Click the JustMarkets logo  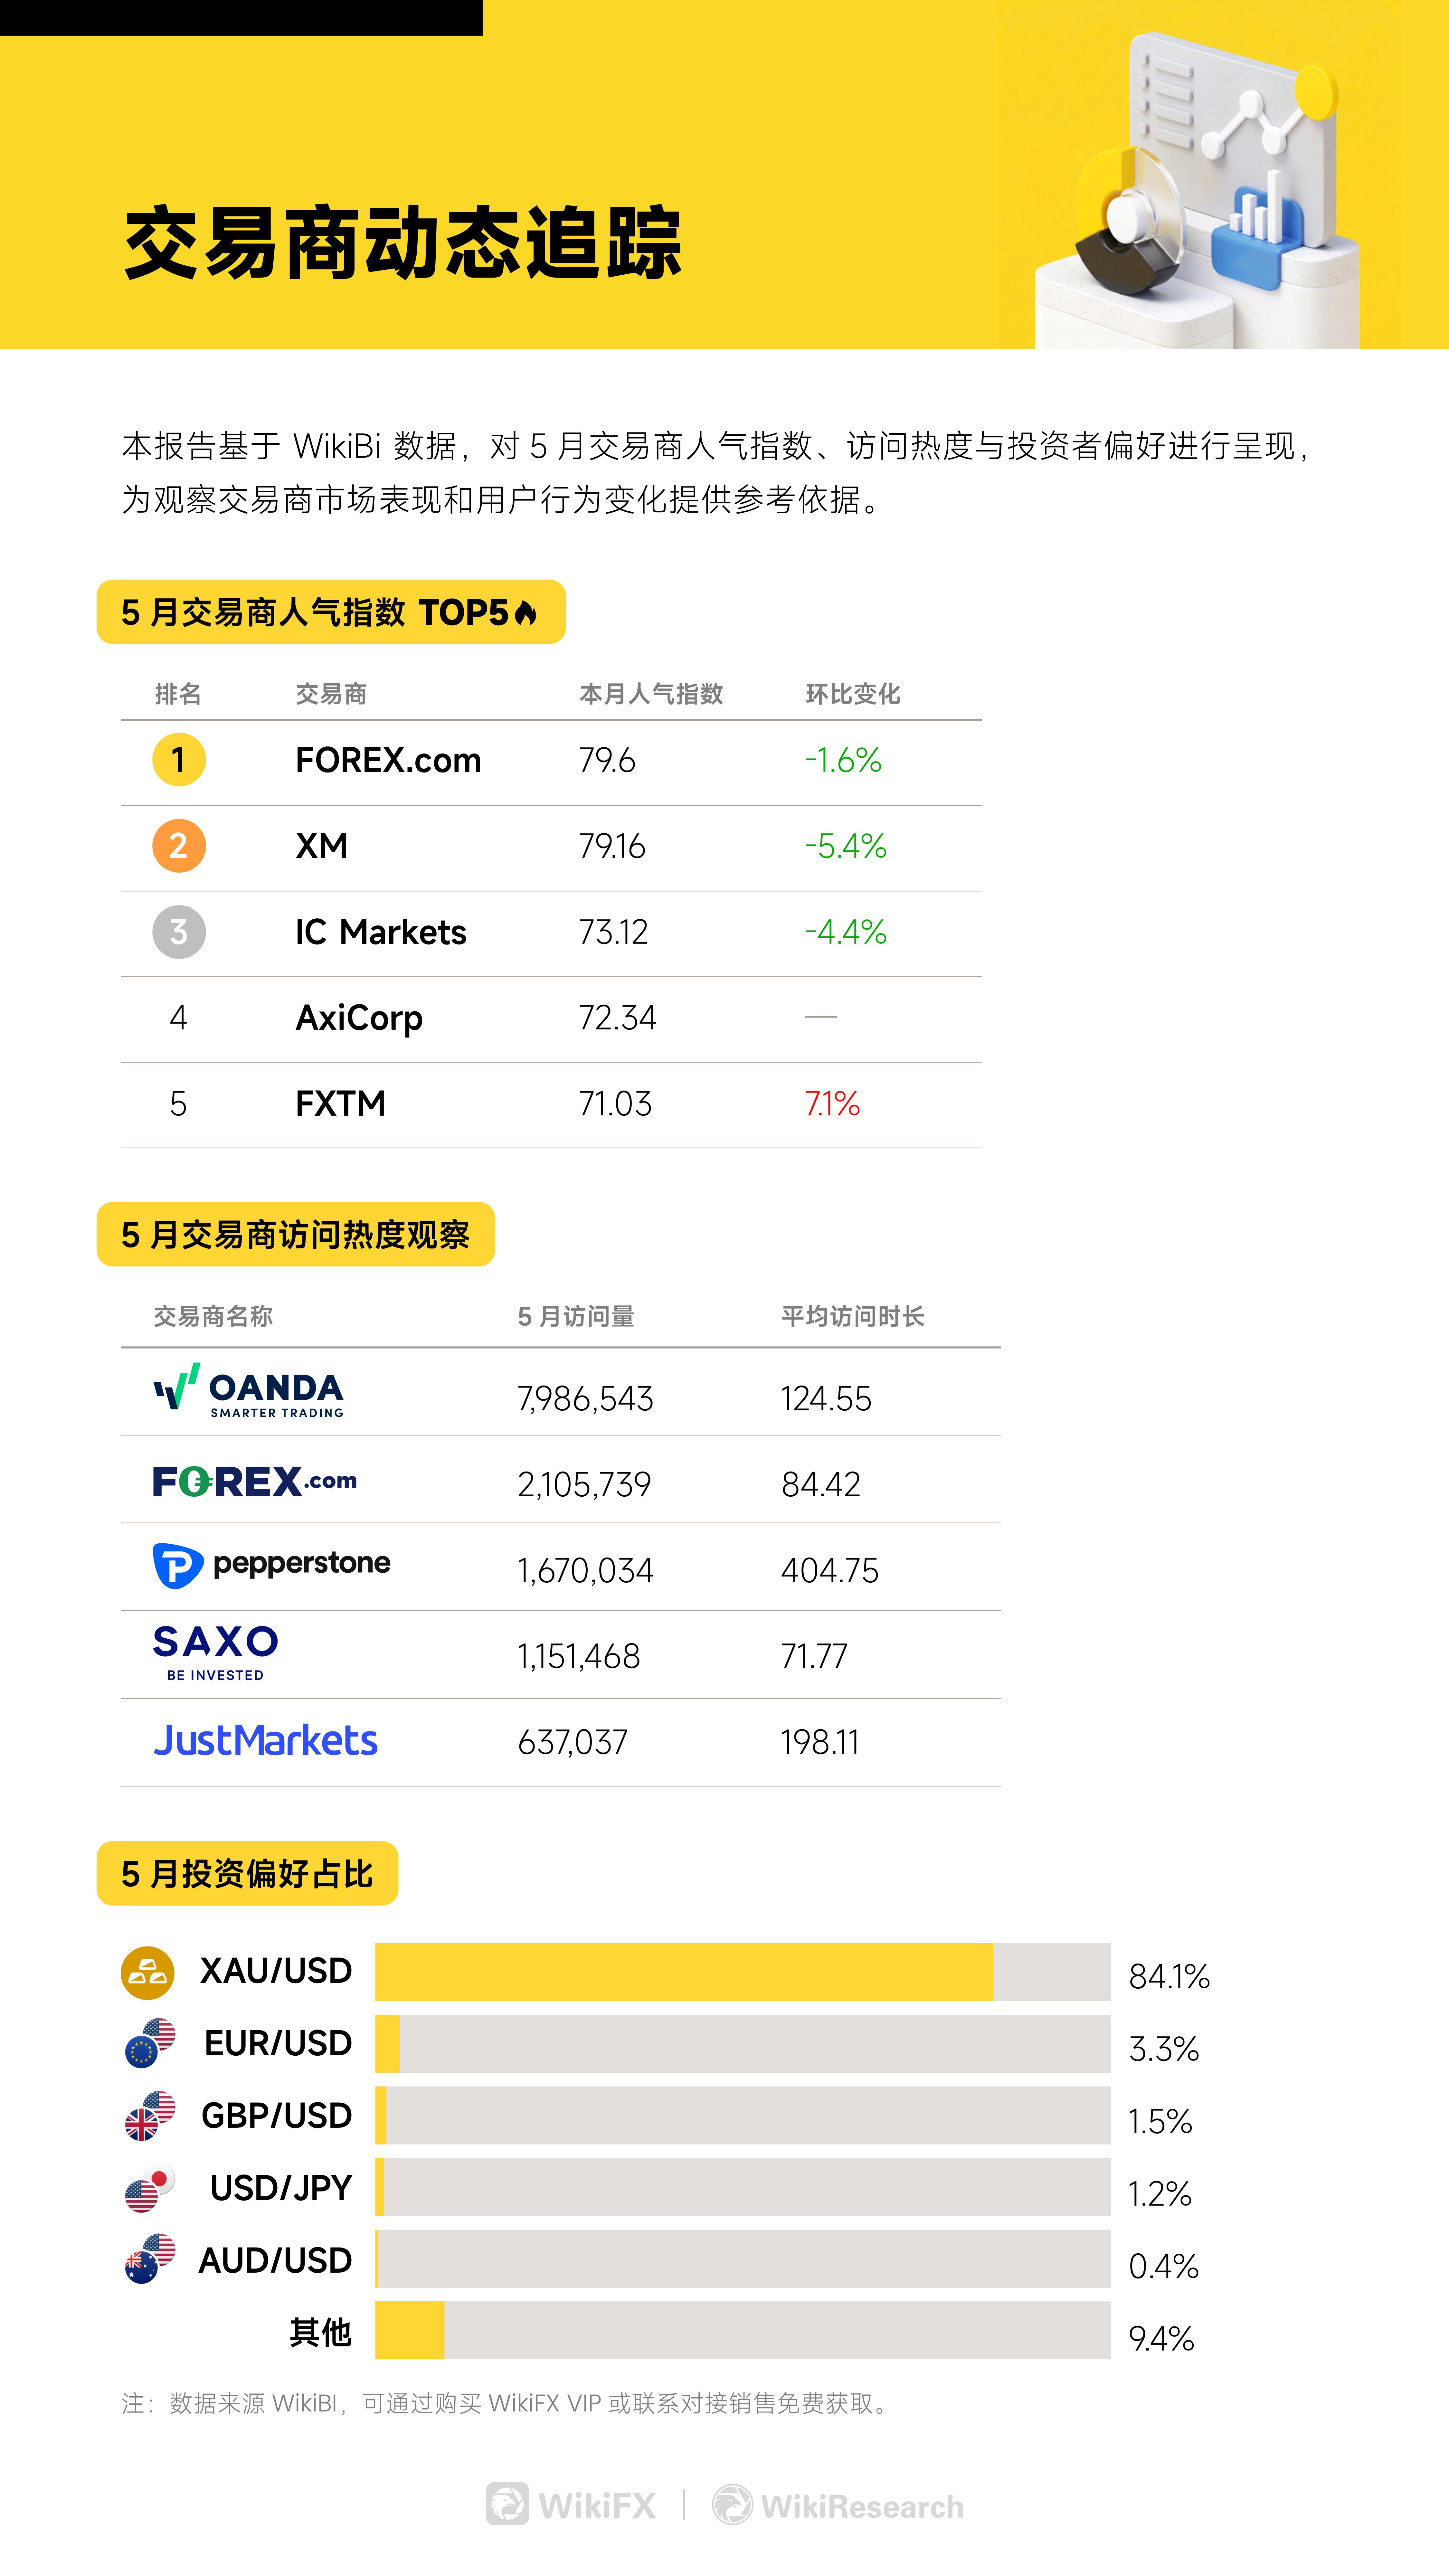[x=265, y=1741]
